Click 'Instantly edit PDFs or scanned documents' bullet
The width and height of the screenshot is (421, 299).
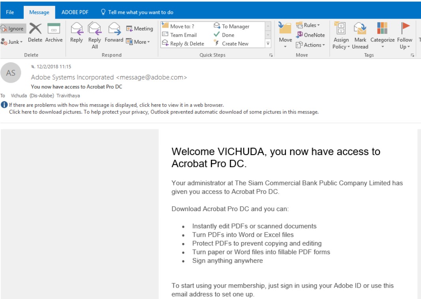point(254,226)
